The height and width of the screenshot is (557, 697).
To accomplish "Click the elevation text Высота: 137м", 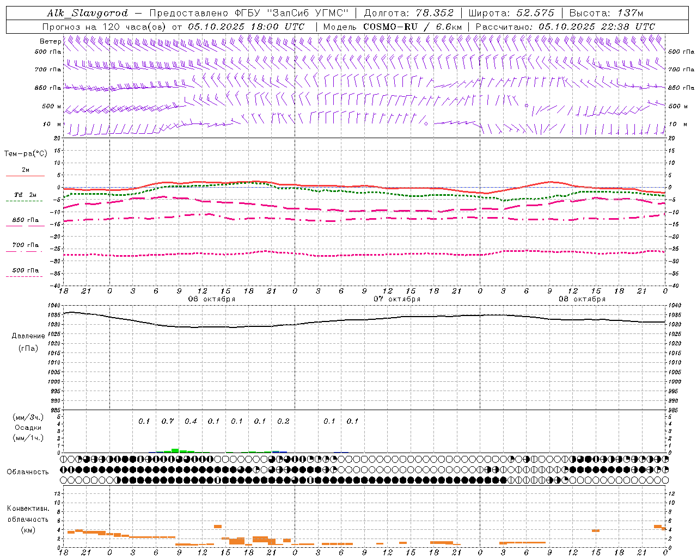I will coord(606,13).
